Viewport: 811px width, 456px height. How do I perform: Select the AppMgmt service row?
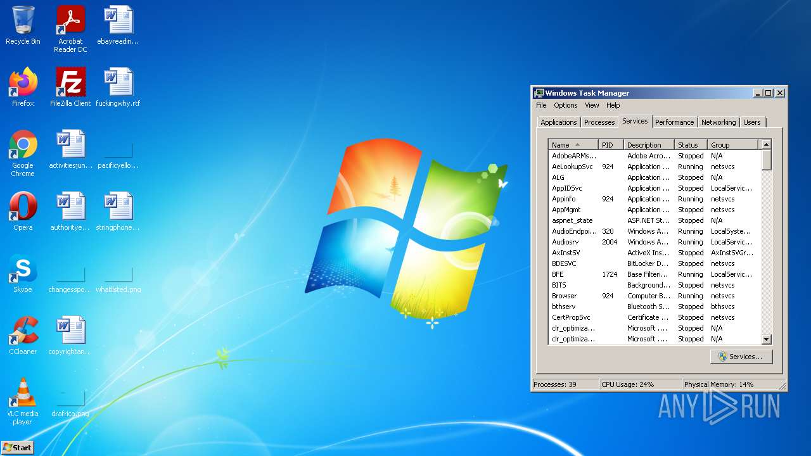point(655,210)
